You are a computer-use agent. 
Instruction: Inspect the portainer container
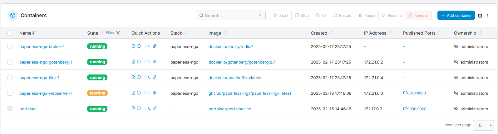(x=139, y=108)
